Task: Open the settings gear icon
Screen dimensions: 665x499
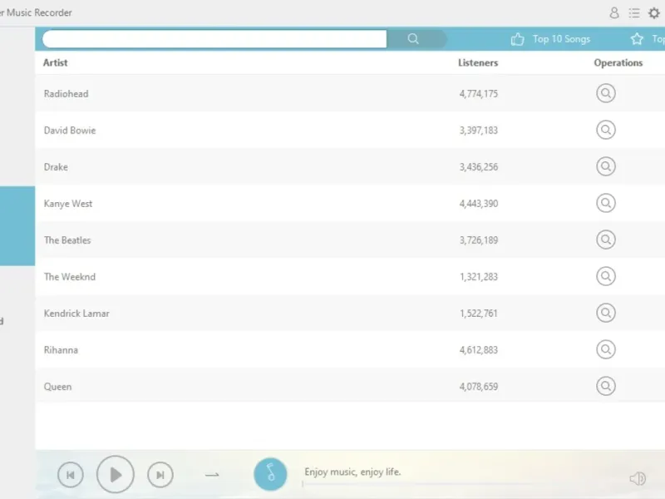Action: click(x=654, y=12)
